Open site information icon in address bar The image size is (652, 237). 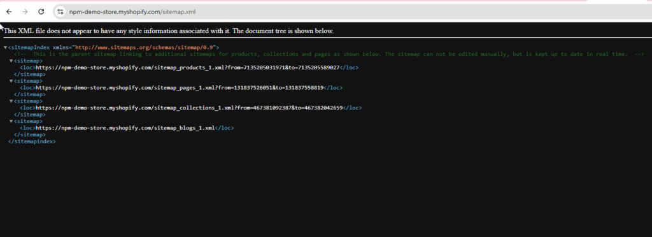[60, 11]
